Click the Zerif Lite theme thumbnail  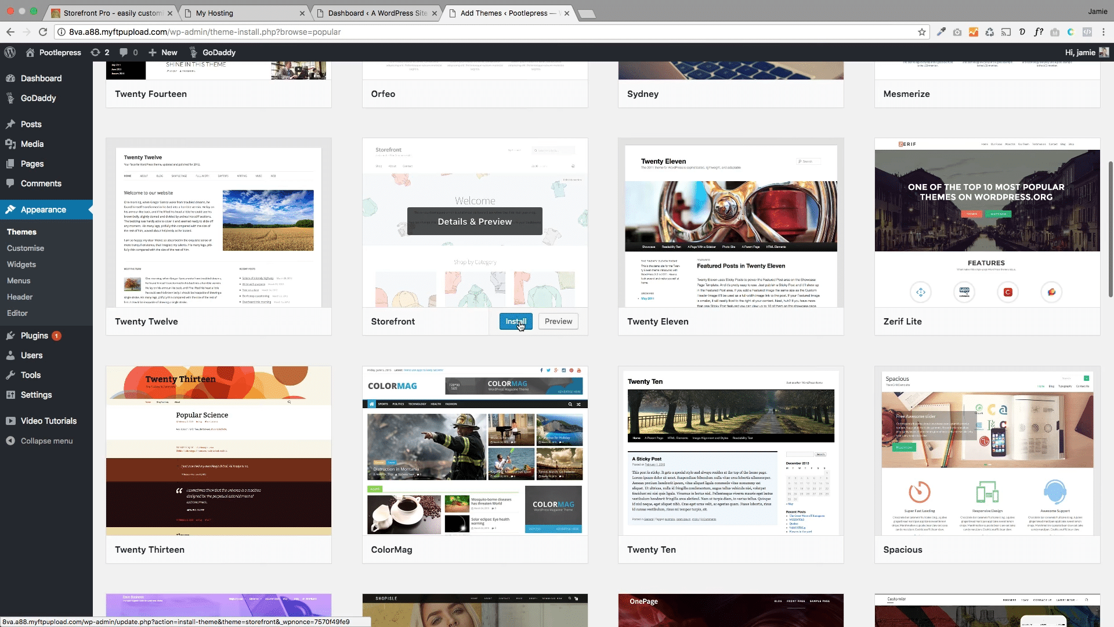(987, 223)
